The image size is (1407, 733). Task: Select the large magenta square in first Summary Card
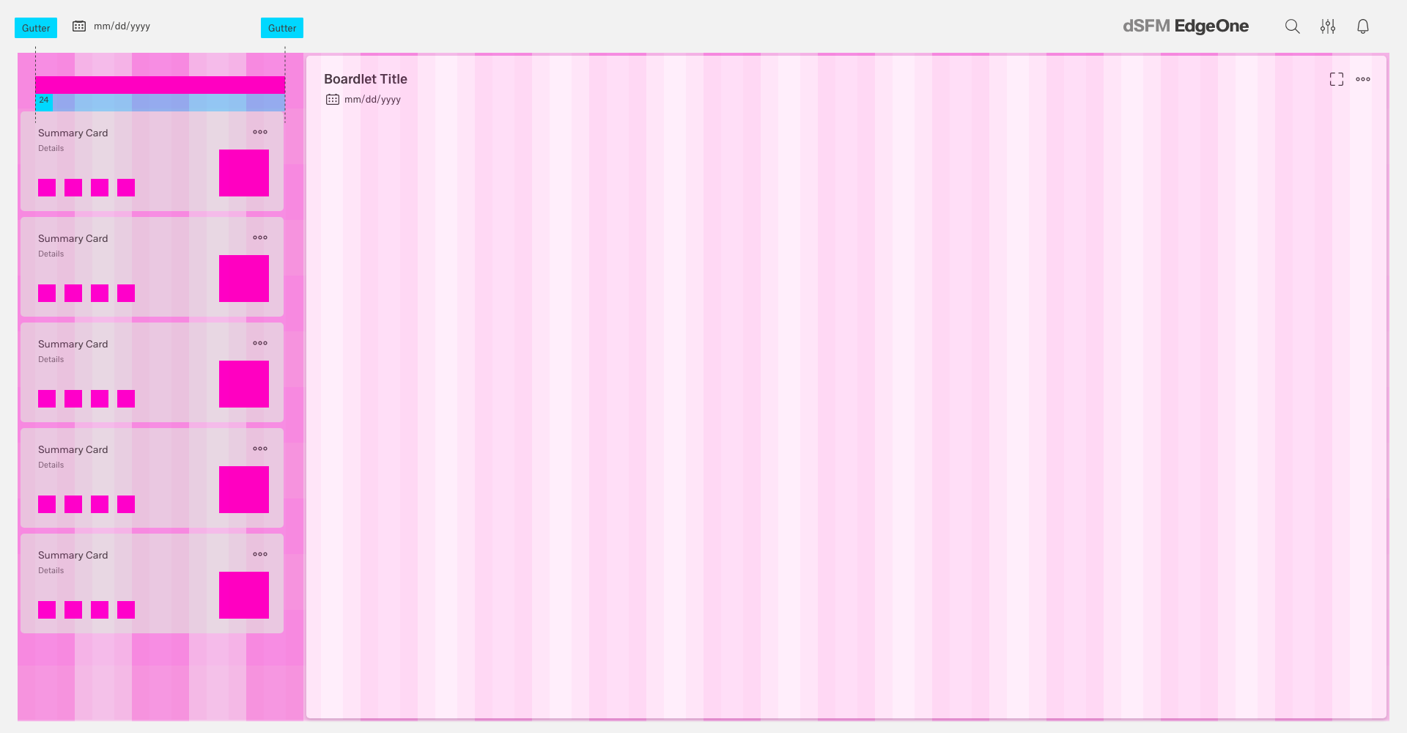(x=244, y=173)
